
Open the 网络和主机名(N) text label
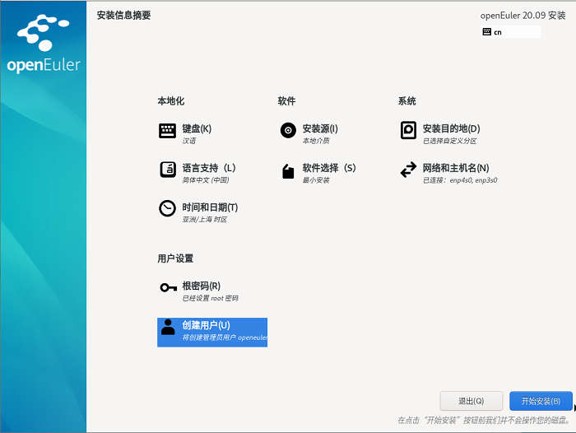pos(455,168)
